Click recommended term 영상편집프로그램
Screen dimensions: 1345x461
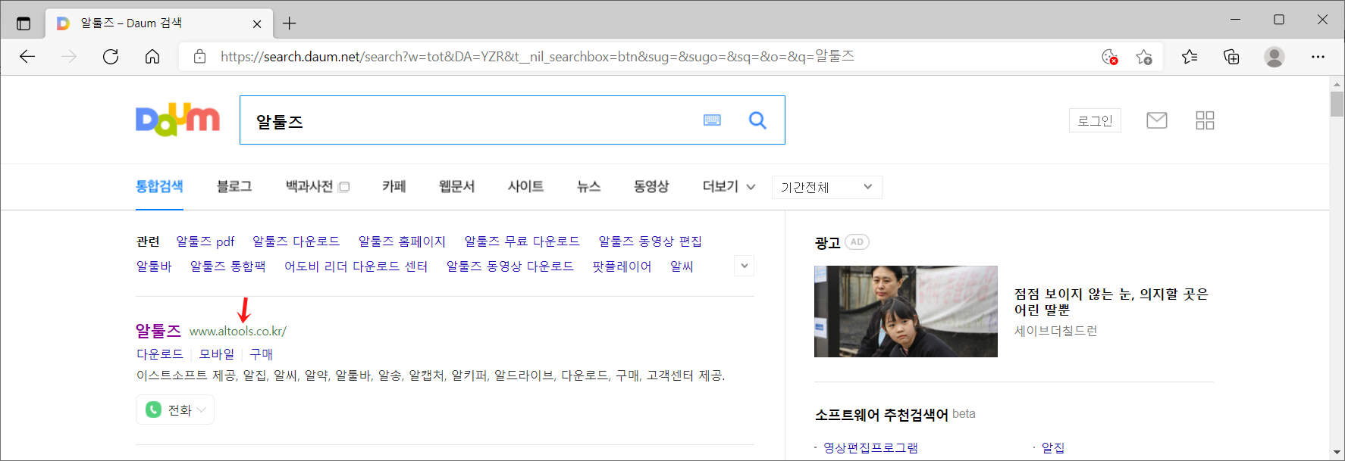tap(870, 447)
